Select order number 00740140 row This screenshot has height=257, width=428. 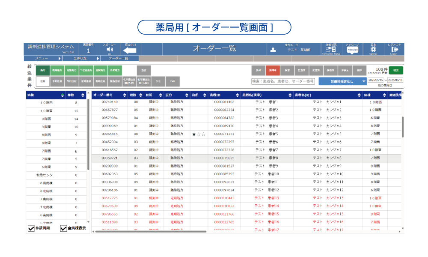pos(246,102)
